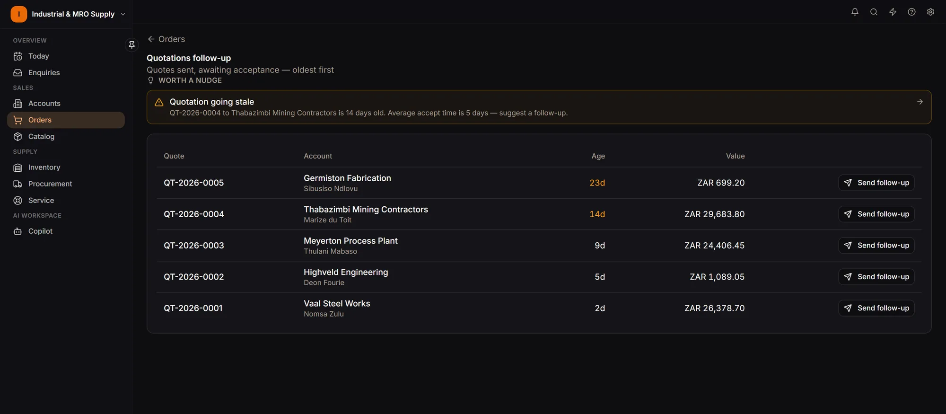Select Orders in the sidebar
The image size is (946, 414).
tap(66, 120)
